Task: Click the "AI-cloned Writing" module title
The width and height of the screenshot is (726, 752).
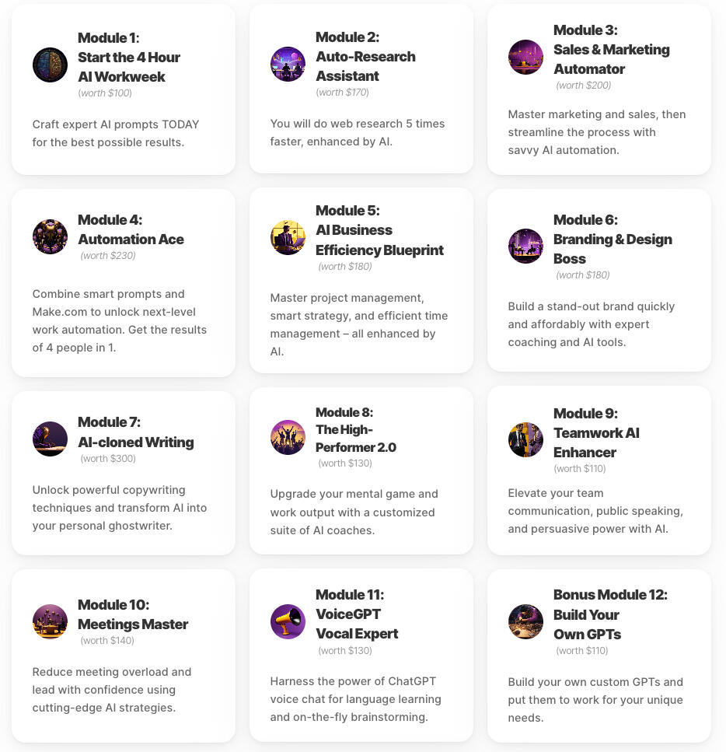Action: click(x=135, y=442)
